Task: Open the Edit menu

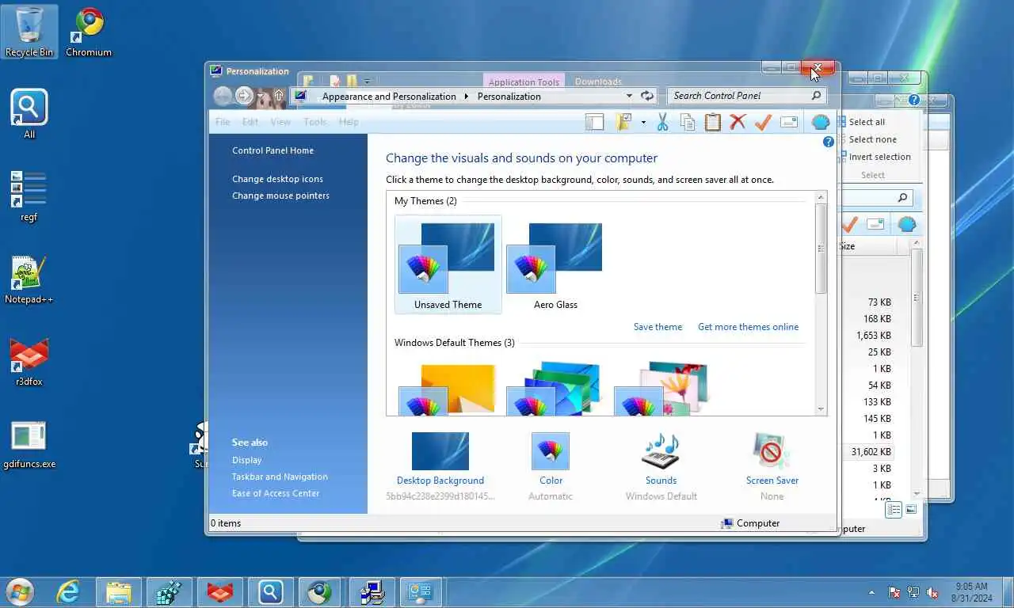Action: pos(250,122)
